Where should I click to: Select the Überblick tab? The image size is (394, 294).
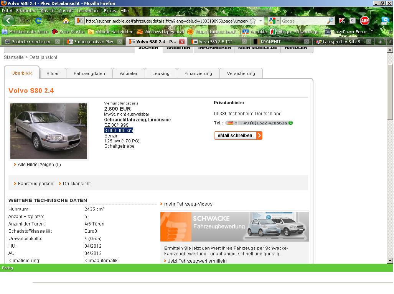21,73
